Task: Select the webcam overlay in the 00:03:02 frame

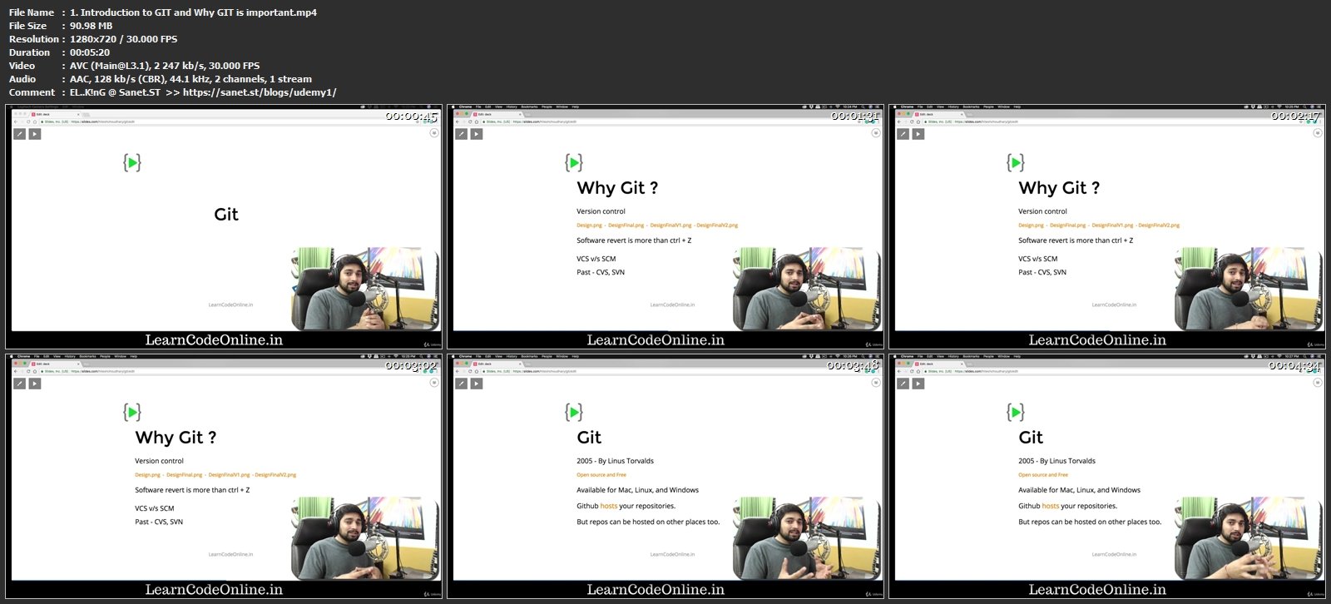Action: [365, 538]
